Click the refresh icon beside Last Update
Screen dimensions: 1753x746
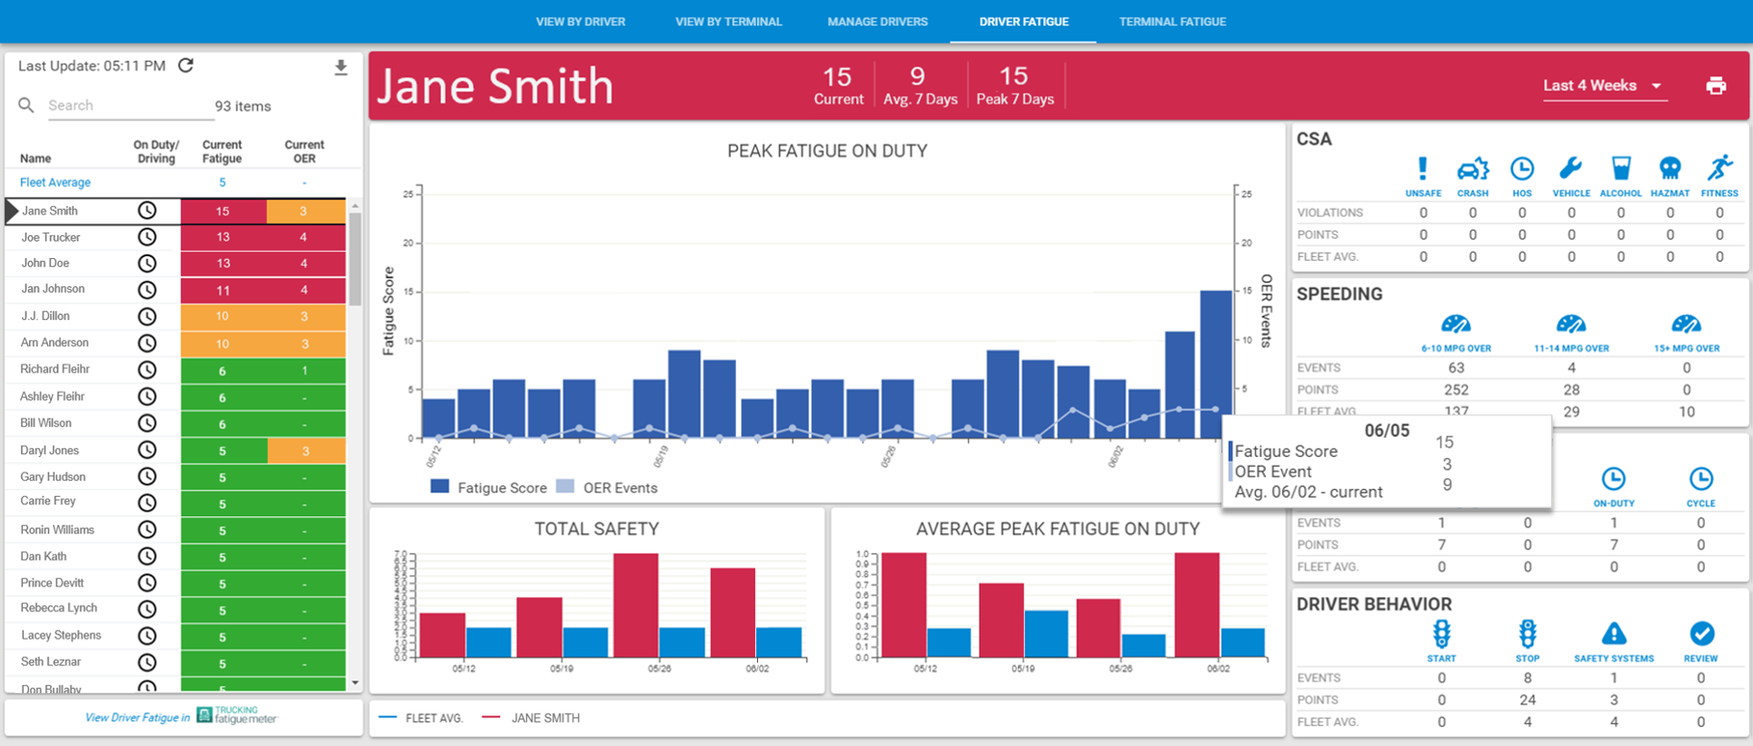tap(186, 65)
